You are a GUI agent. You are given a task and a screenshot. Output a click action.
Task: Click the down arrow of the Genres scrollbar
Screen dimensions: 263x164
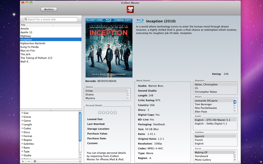(x=128, y=98)
